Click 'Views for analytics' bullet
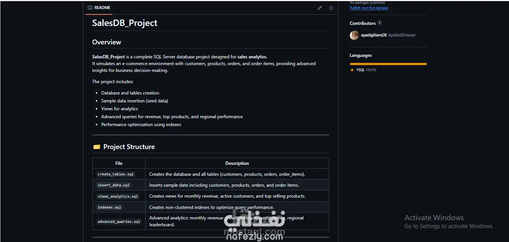 (x=120, y=109)
